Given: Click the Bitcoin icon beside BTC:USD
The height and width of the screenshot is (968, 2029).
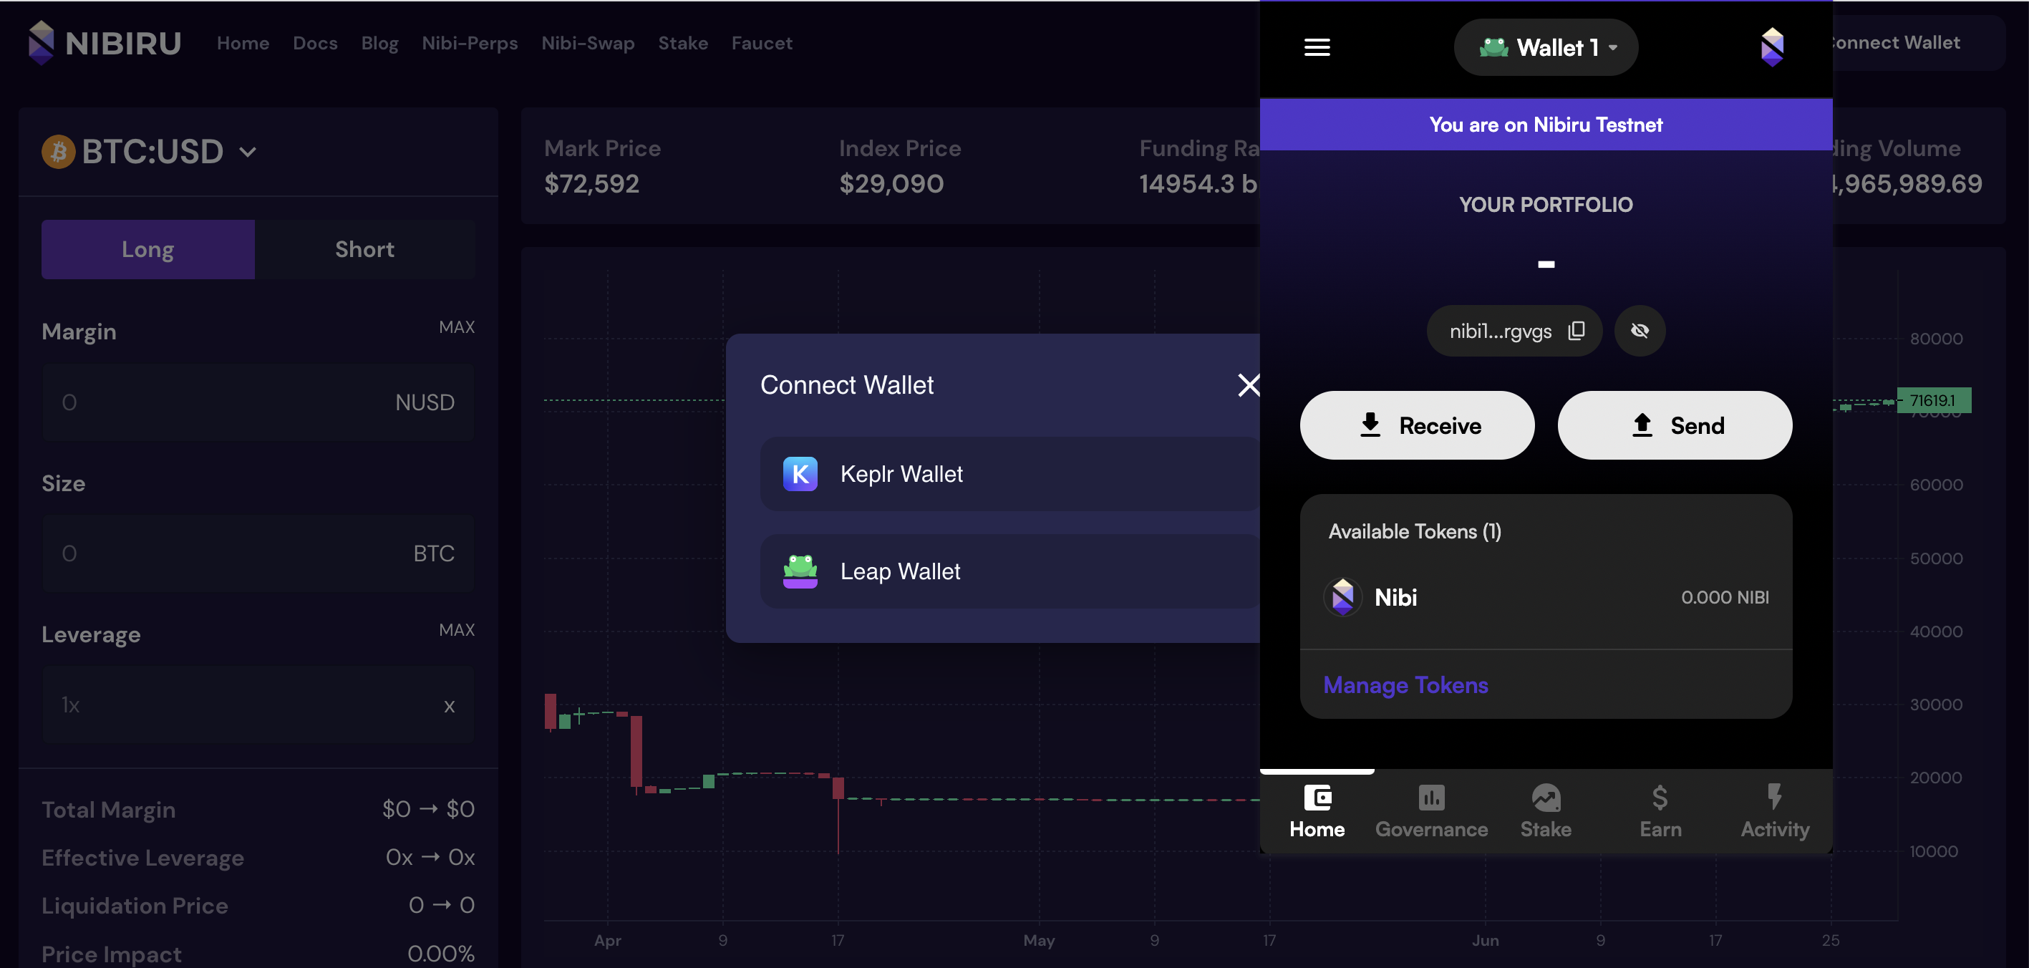Looking at the screenshot, I should pos(58,151).
